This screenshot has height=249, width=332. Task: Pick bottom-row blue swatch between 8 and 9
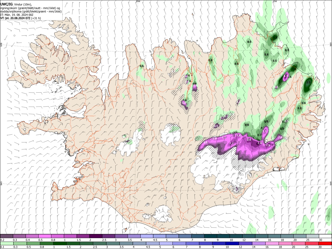[x=206, y=243]
